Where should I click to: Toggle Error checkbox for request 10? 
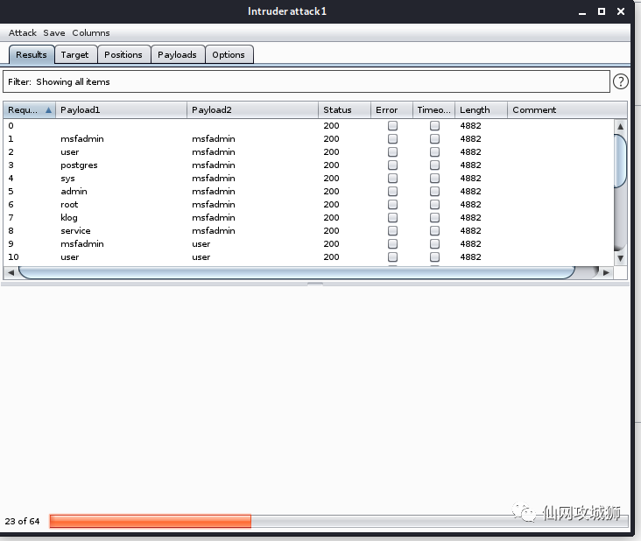392,257
